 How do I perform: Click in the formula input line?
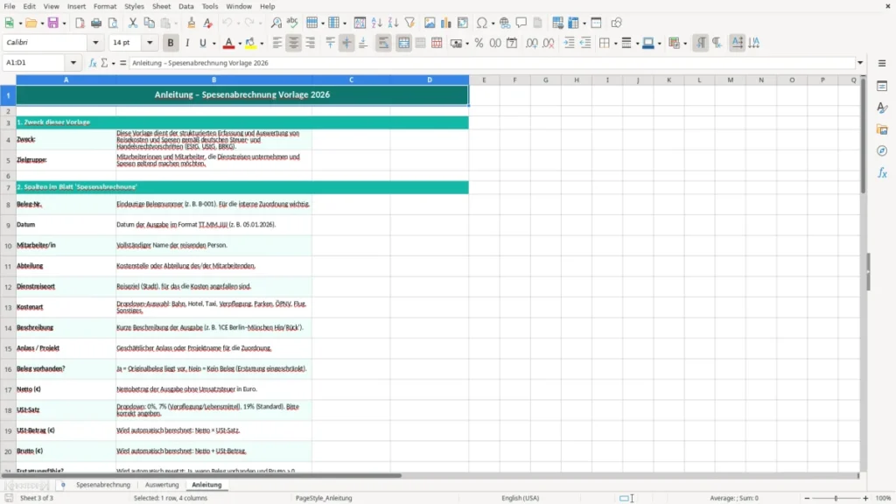pos(492,63)
